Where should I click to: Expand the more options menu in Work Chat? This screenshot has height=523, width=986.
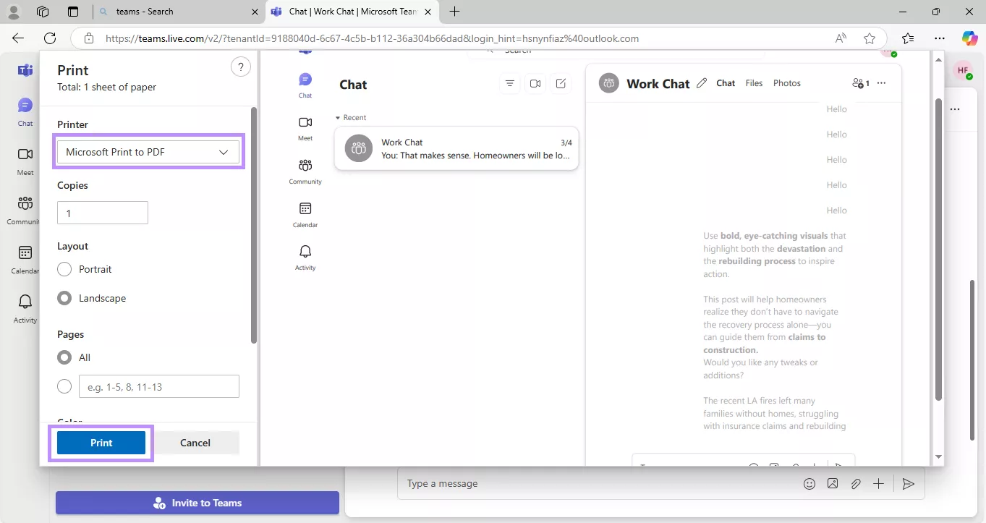point(881,83)
